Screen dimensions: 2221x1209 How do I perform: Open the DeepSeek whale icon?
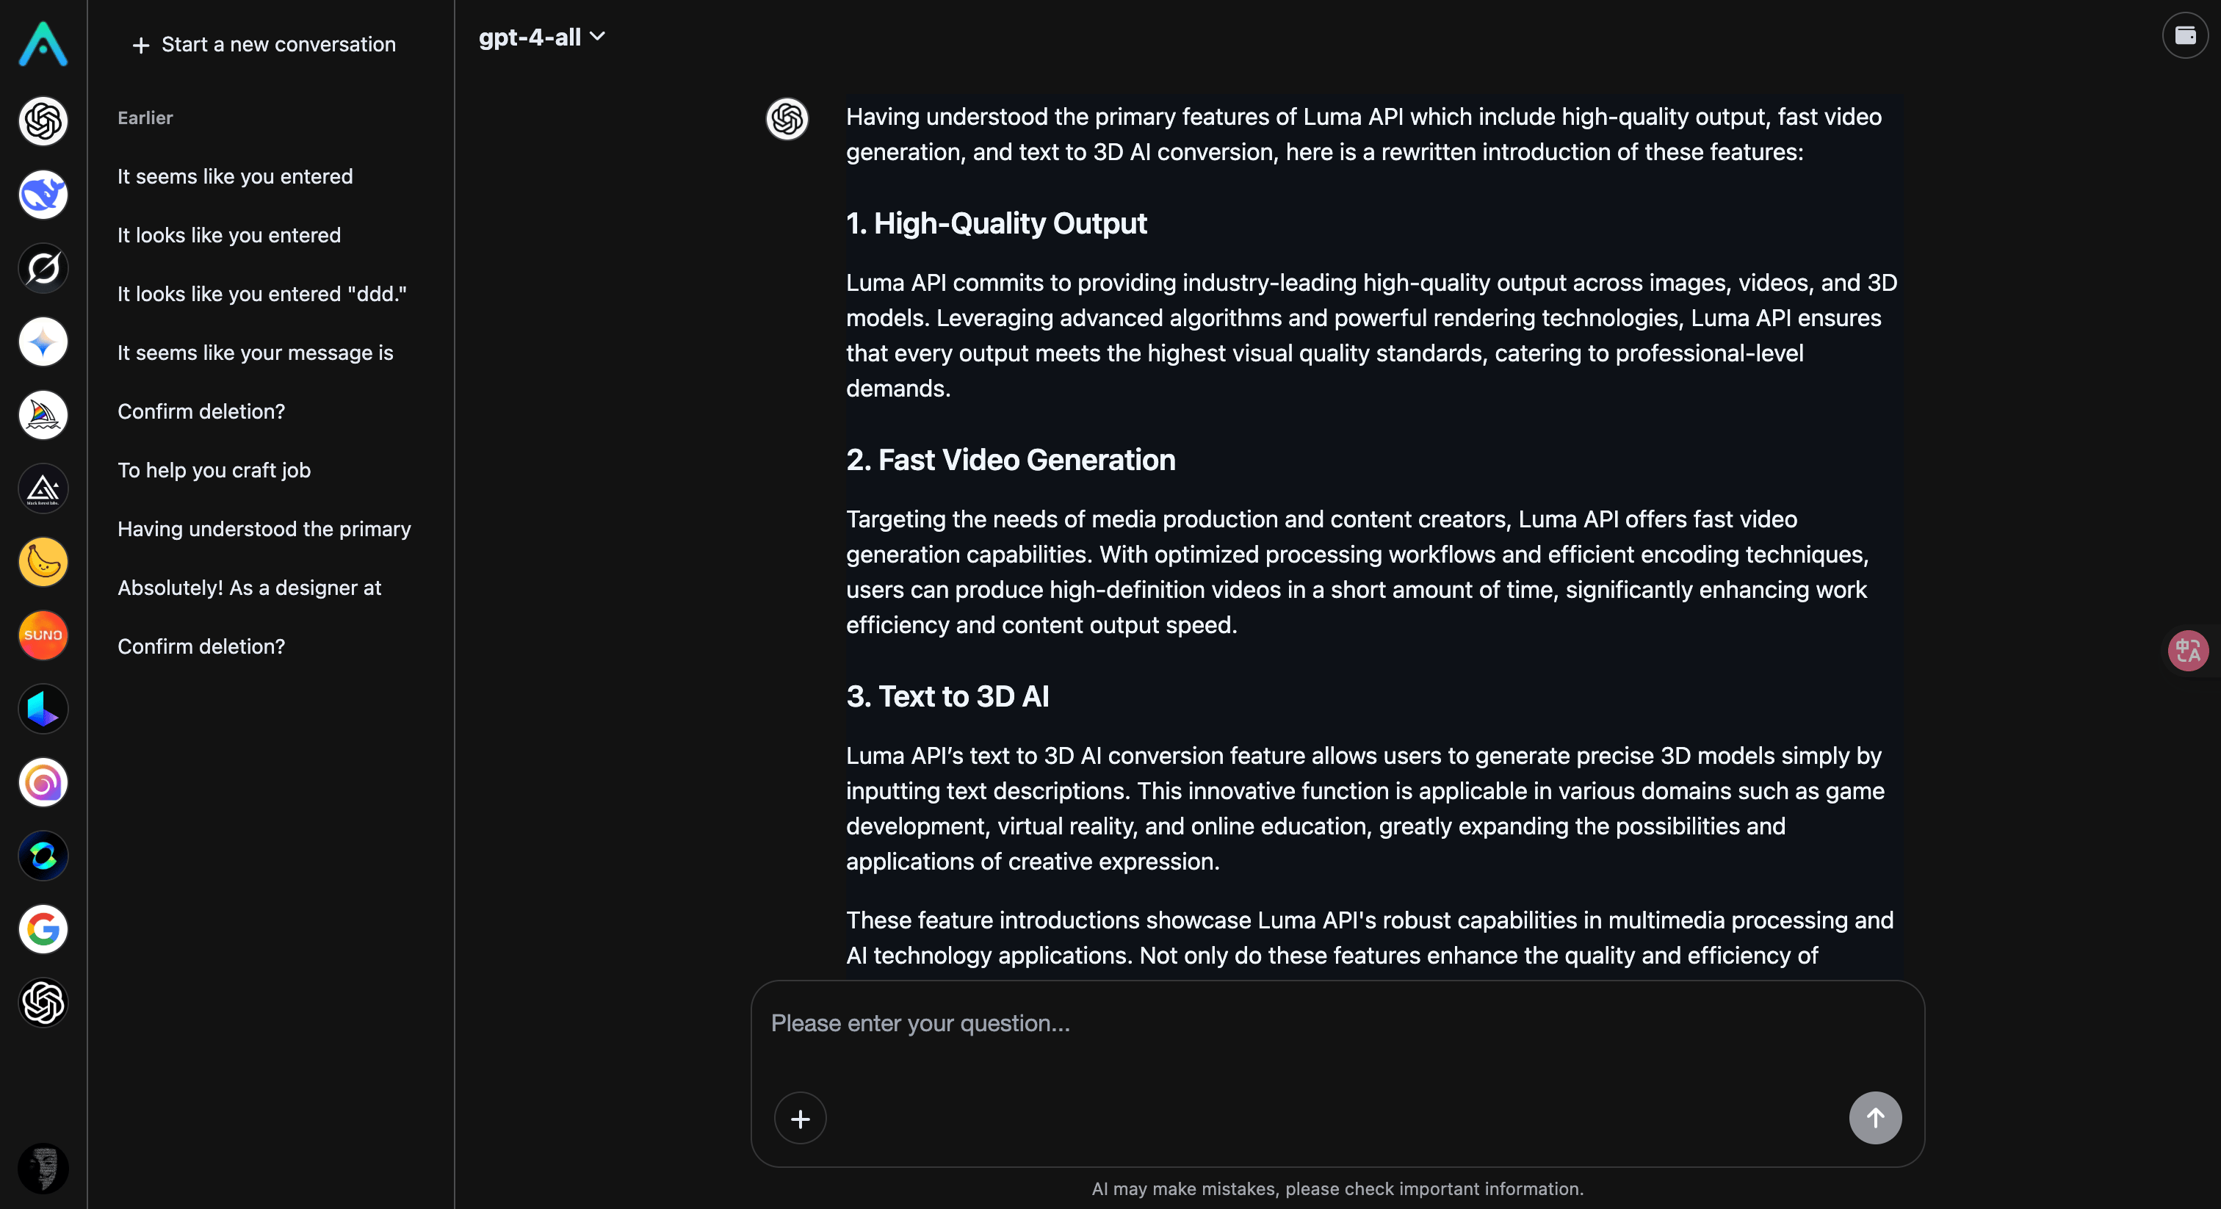point(43,194)
